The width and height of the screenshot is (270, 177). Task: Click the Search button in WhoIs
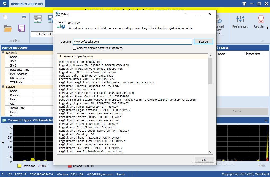[x=203, y=42]
